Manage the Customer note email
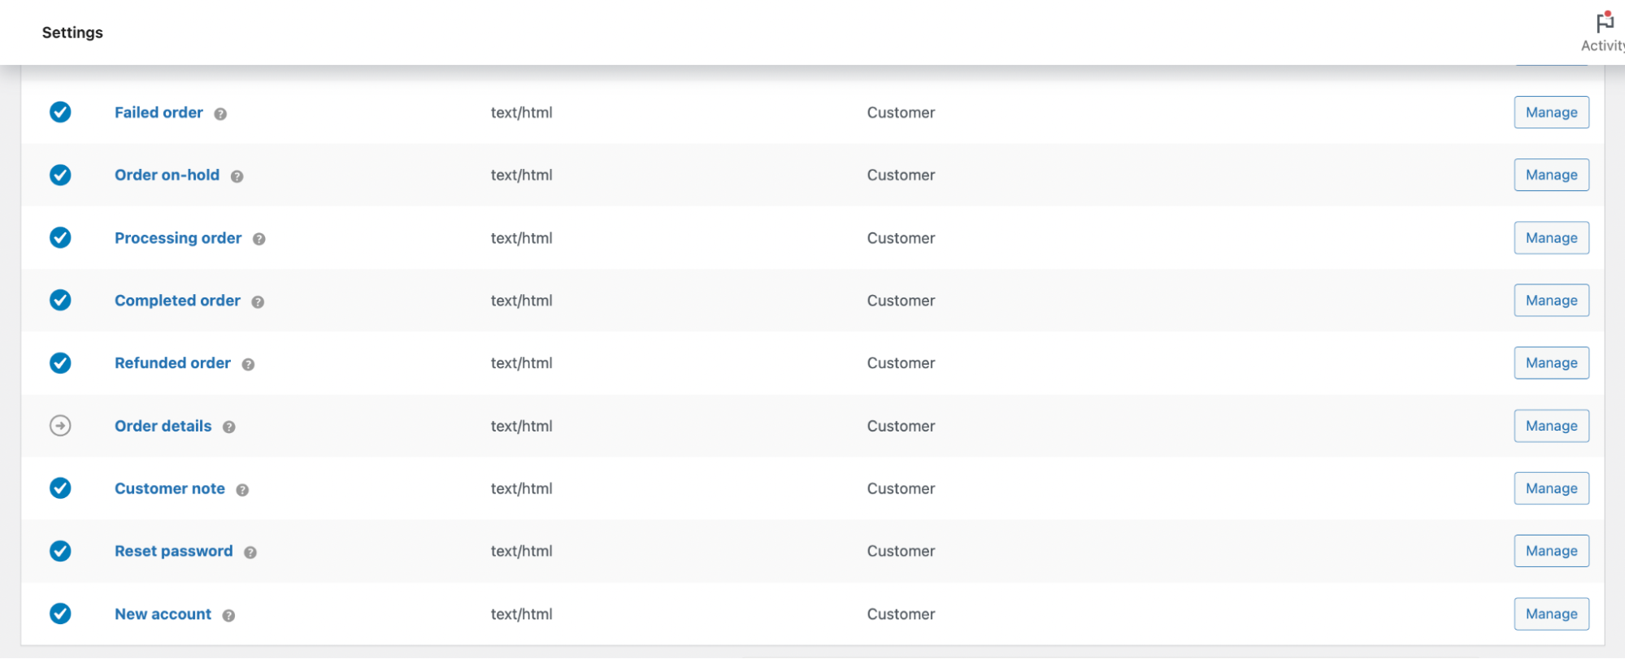 [1551, 488]
